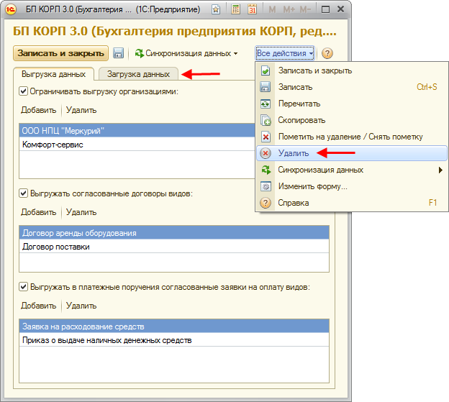Expand Синхронизация данных submenu arrow
449x402 pixels.
point(440,170)
